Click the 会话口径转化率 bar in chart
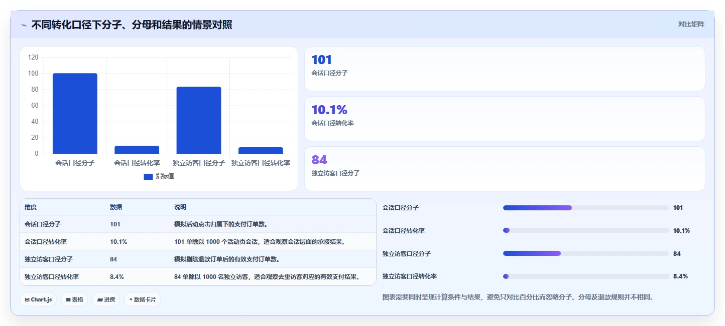725x326 pixels. pyautogui.click(x=137, y=150)
